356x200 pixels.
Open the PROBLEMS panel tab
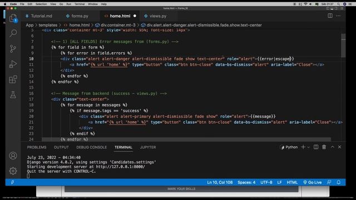click(37, 147)
